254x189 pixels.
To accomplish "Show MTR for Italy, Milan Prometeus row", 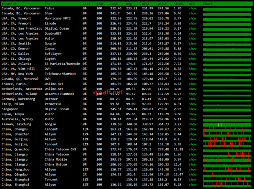I will (x=193, y=104).
